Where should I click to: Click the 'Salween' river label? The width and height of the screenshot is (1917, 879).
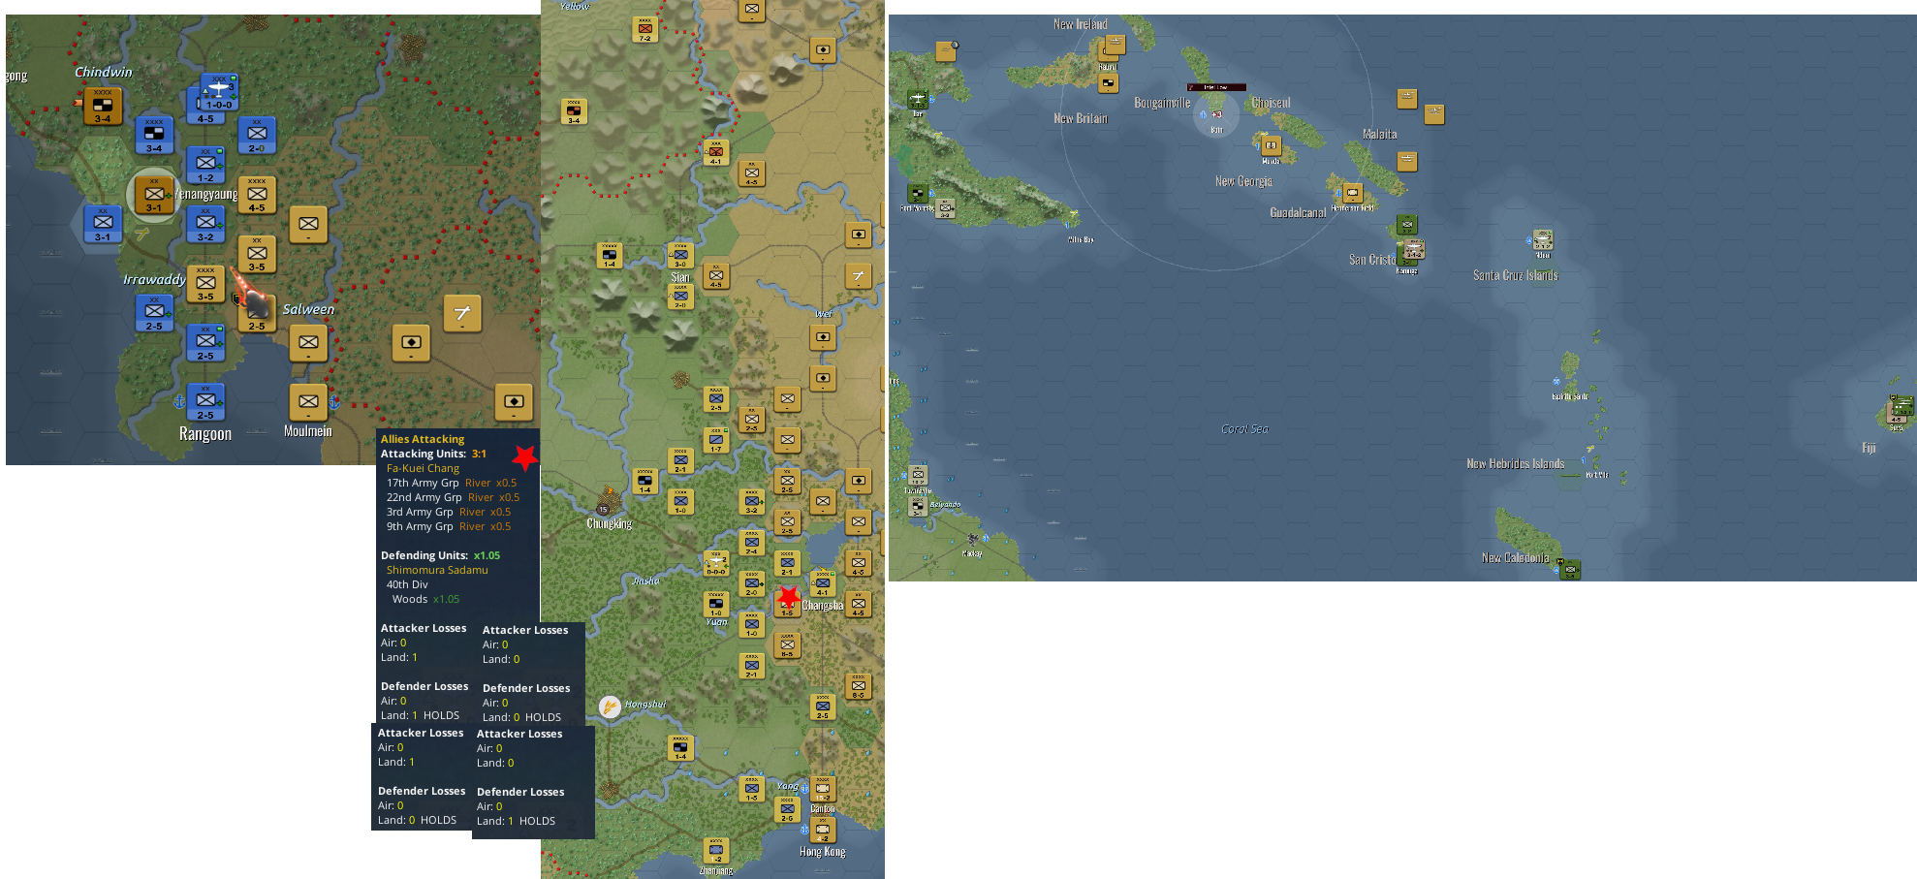click(308, 309)
